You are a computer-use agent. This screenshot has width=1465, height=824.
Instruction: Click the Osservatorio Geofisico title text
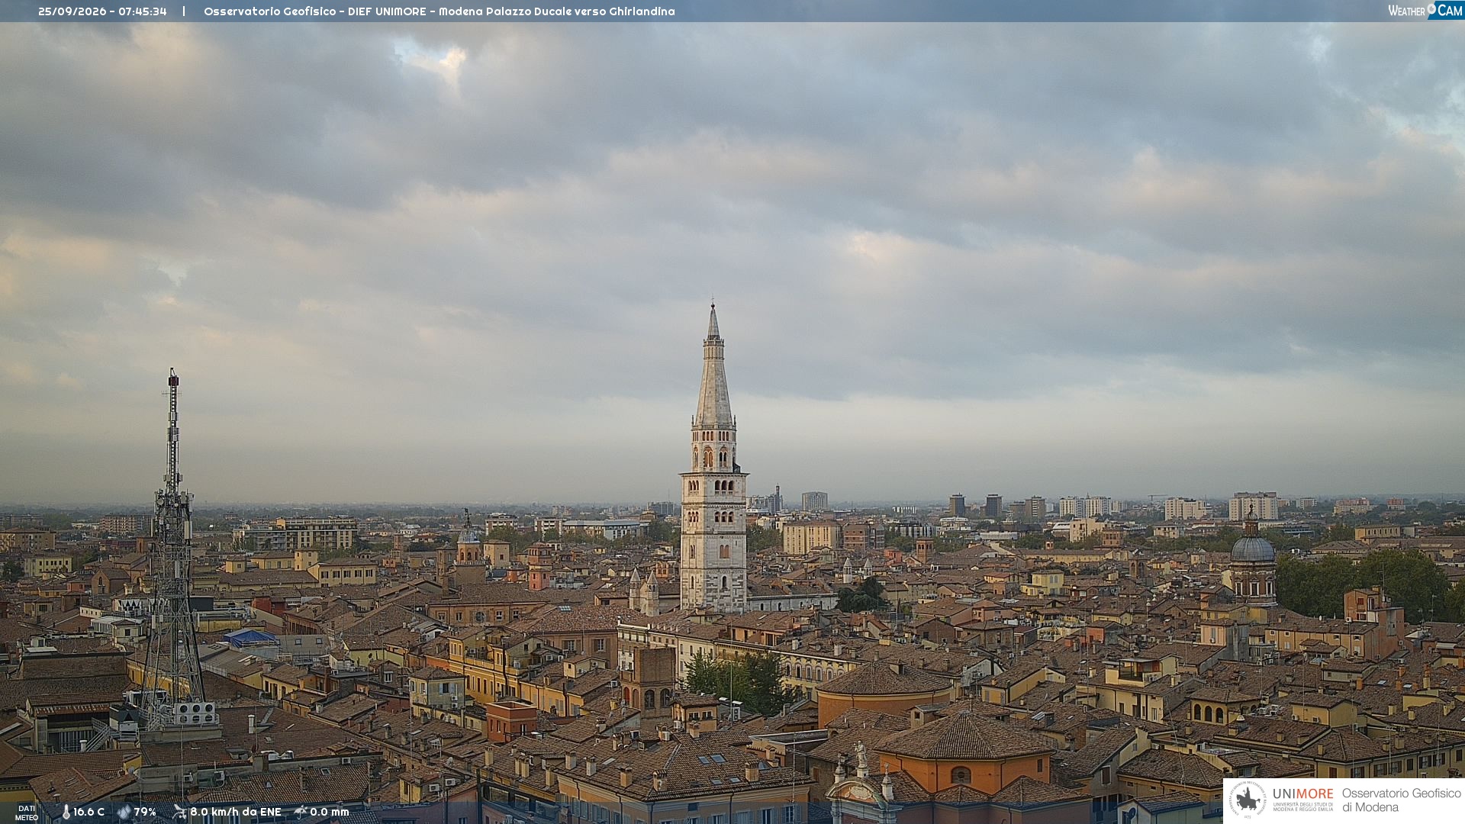tap(269, 11)
